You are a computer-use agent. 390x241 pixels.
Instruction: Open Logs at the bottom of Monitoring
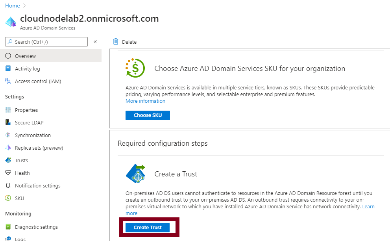[x=8, y=238]
